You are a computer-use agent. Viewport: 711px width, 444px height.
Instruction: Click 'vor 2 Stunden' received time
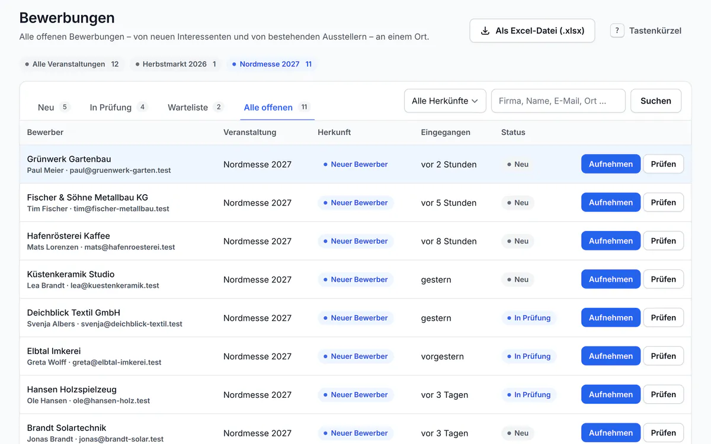coord(449,165)
